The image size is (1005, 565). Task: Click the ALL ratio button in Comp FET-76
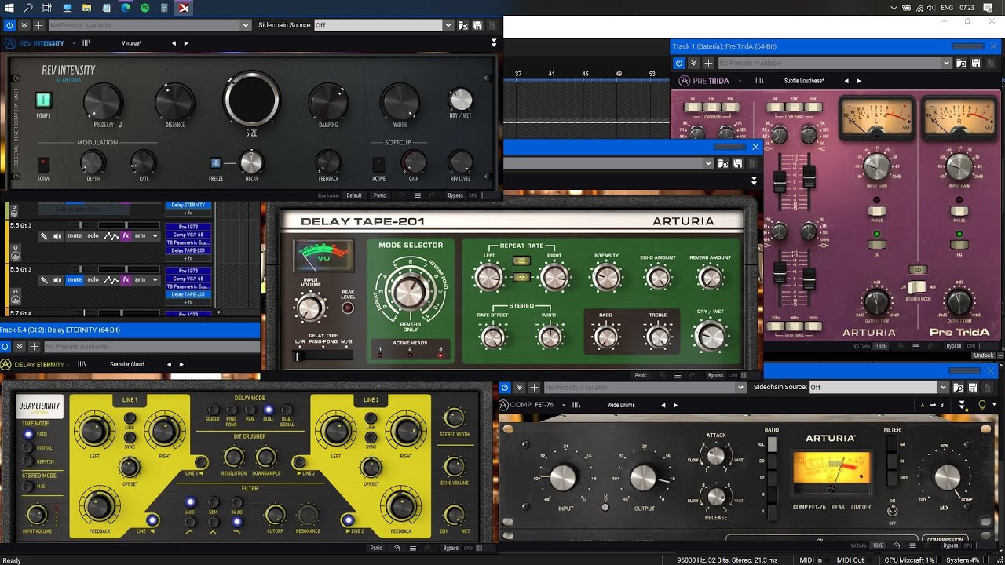coord(773,445)
